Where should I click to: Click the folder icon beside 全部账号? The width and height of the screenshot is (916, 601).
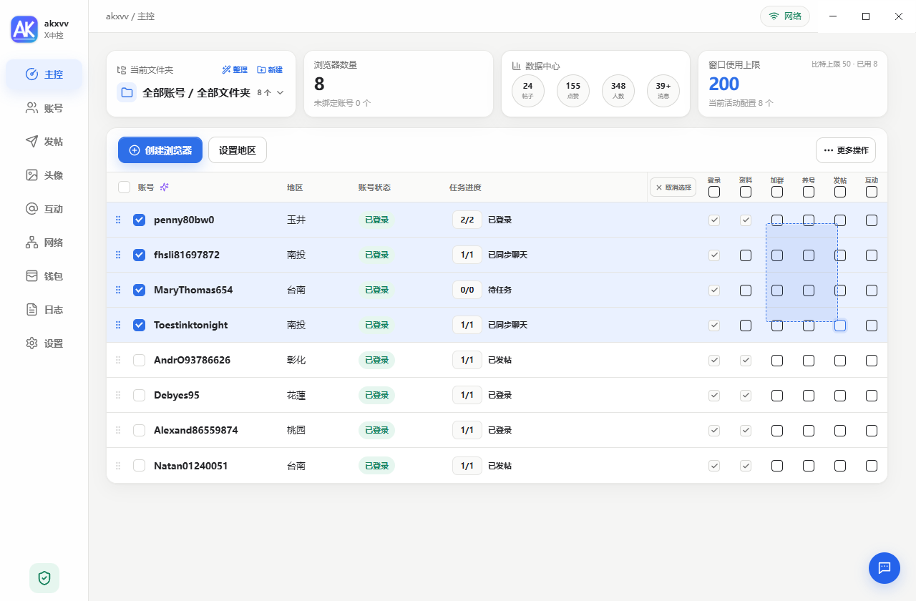tap(127, 92)
